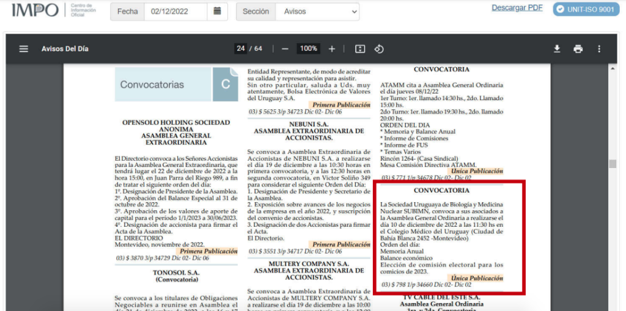This screenshot has width=626, height=311.
Task: Click 'Rincón 1264- (Casa Sindical)' text
Action: (419, 158)
